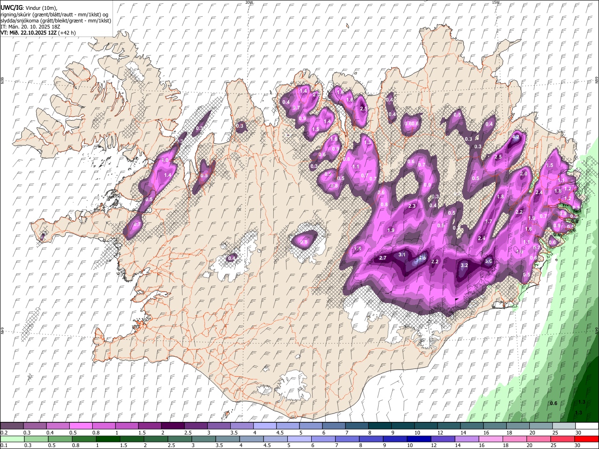Click the UWC/IG Vindur (10m) title text
599x449 pixels.
[x=29, y=8]
